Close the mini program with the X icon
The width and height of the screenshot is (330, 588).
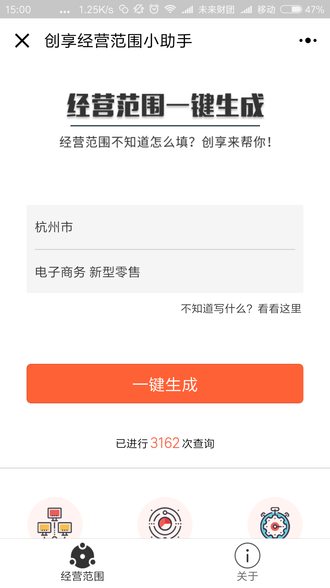pyautogui.click(x=22, y=41)
